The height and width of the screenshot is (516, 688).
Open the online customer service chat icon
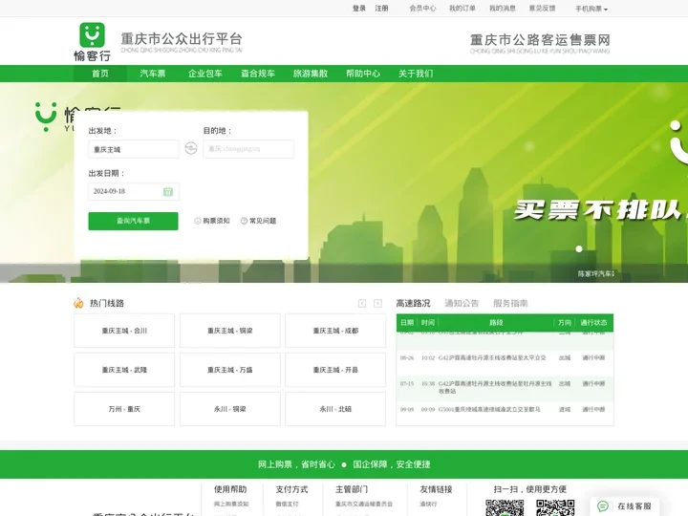[x=603, y=505]
